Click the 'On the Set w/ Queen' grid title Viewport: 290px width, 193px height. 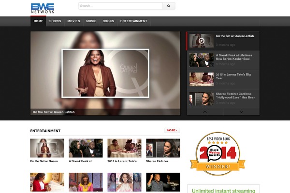44,161
